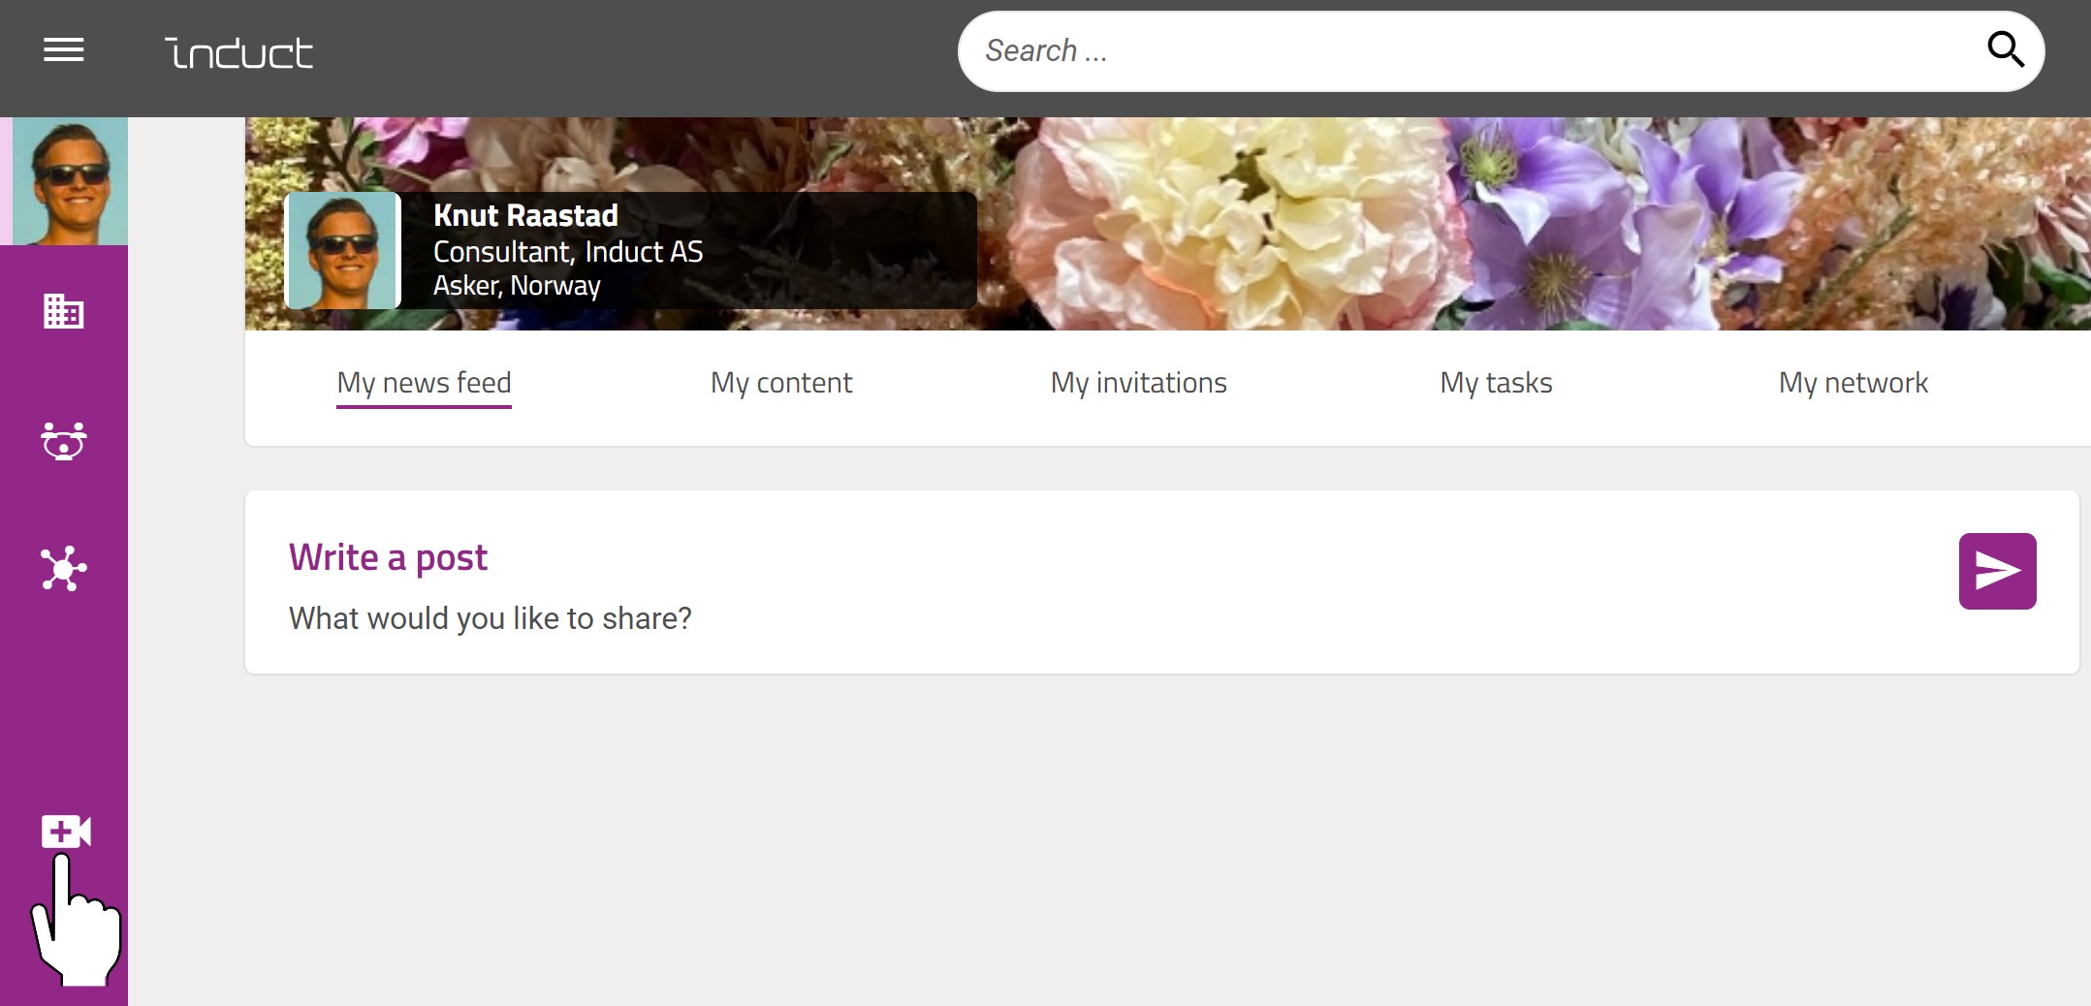
Task: Click 'Consultant, Induct AS' text
Action: [x=568, y=252]
